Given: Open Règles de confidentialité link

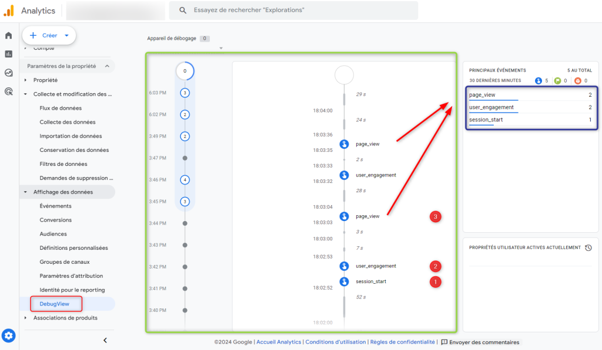Looking at the screenshot, I should 402,342.
